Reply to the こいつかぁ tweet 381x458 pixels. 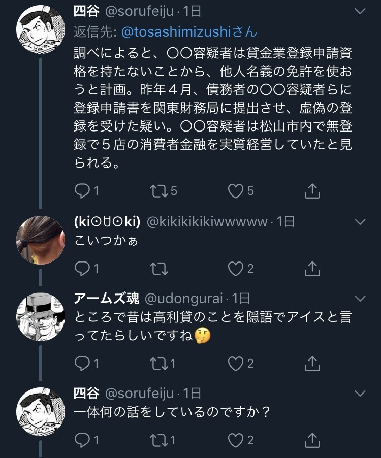82,268
